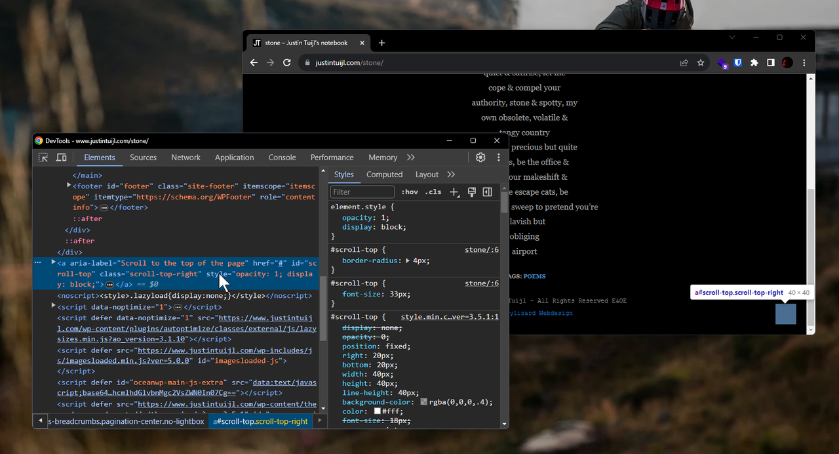Toggle computed styles sidebar icon
Screen dimensions: 839x454
487,192
